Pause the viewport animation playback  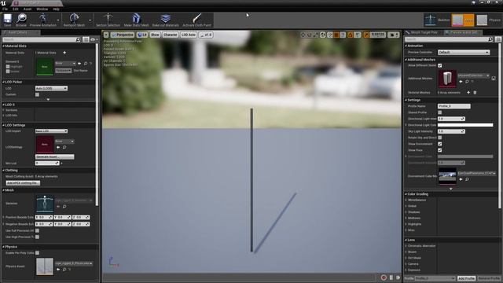click(x=391, y=277)
